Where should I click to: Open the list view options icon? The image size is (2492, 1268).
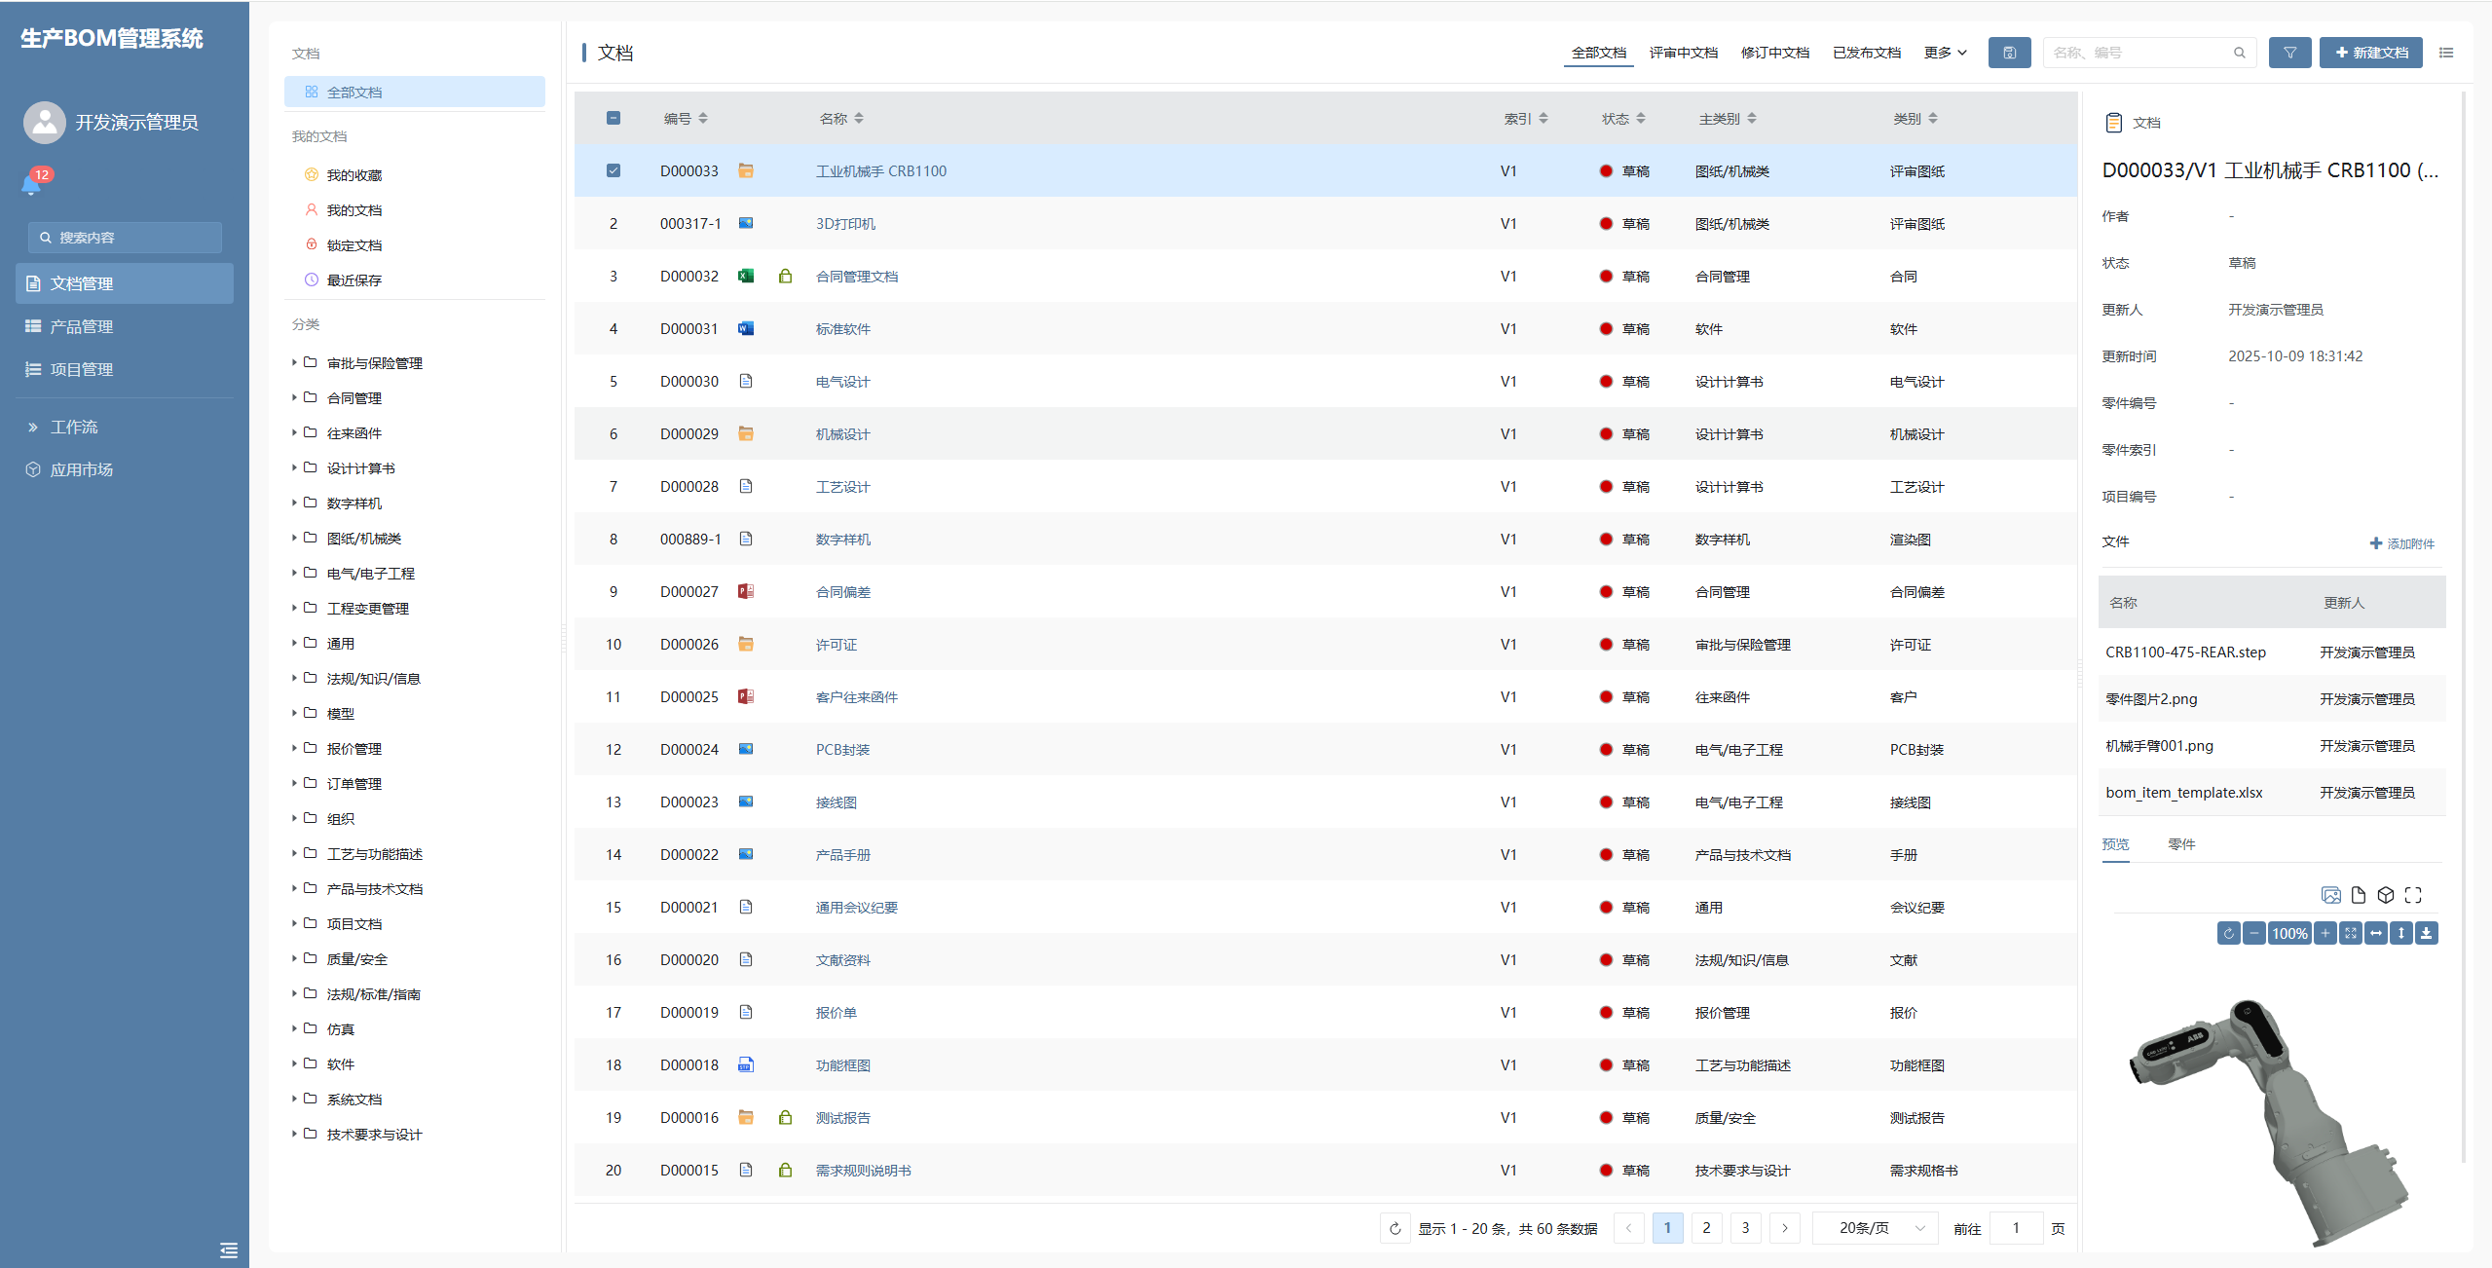point(2445,53)
